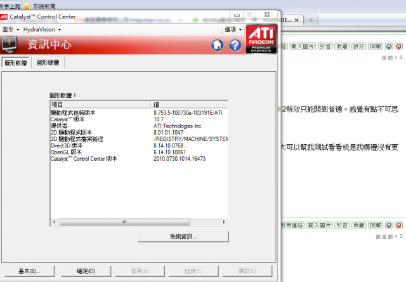Select the Direct3D 版本 row
The image size is (406, 282).
click(x=139, y=145)
